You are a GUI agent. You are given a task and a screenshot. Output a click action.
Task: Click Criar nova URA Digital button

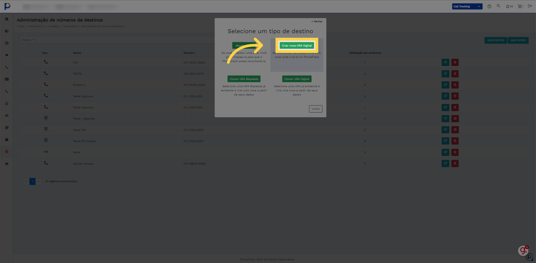[297, 45]
